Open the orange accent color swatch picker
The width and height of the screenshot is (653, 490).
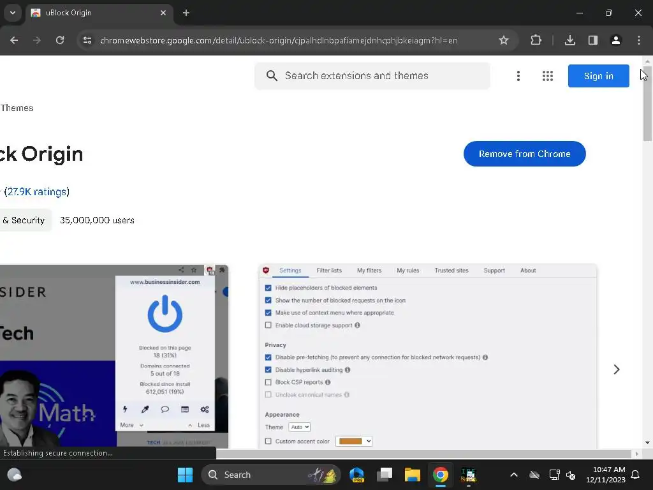[x=353, y=442]
